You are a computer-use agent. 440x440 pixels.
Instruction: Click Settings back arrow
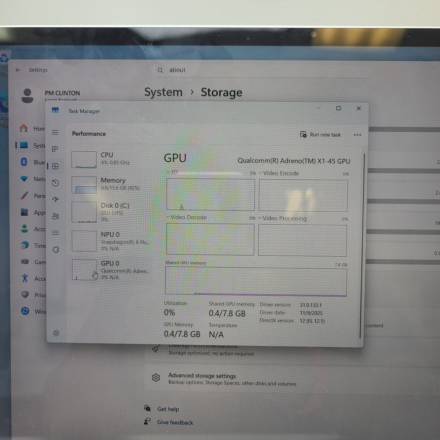tap(18, 70)
